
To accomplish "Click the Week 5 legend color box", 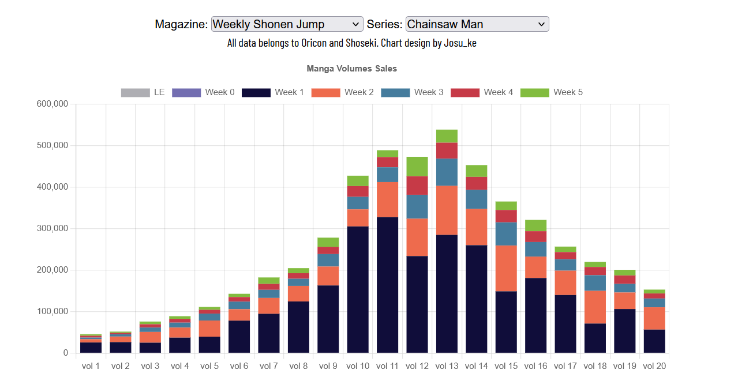I will tap(535, 92).
